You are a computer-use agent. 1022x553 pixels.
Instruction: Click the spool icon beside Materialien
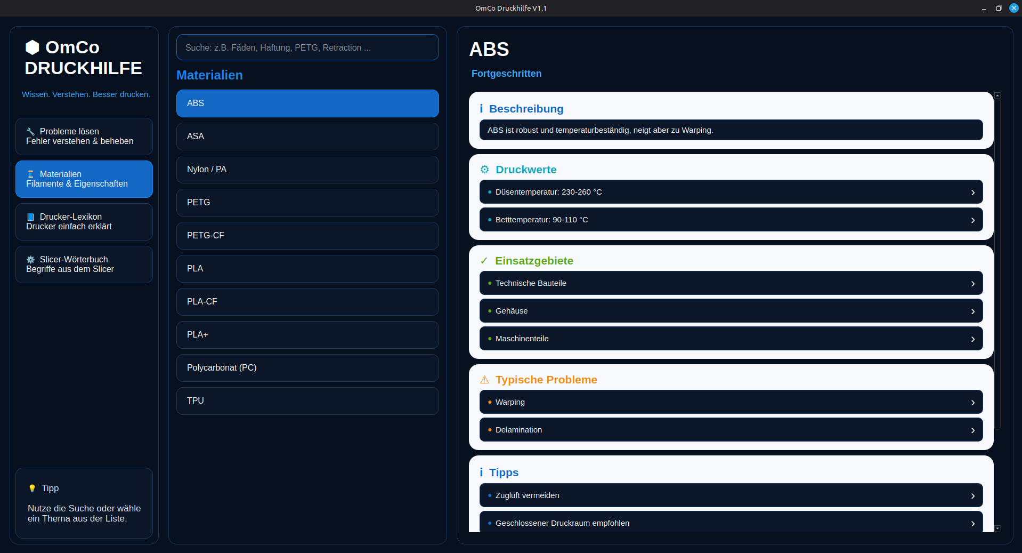pyautogui.click(x=31, y=174)
